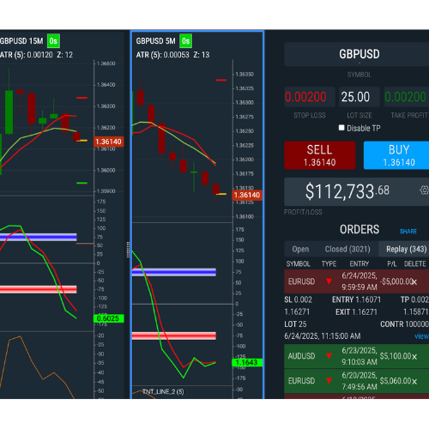This screenshot has height=429, width=429.
Task: Click the BUY 1.36140 button
Action: (396, 155)
